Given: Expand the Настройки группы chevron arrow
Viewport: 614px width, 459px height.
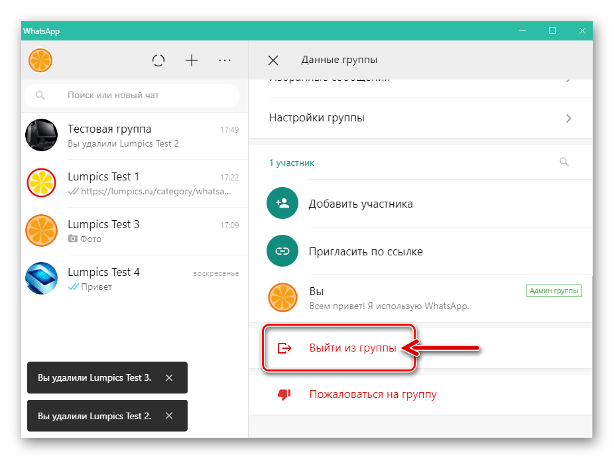Looking at the screenshot, I should click(568, 118).
